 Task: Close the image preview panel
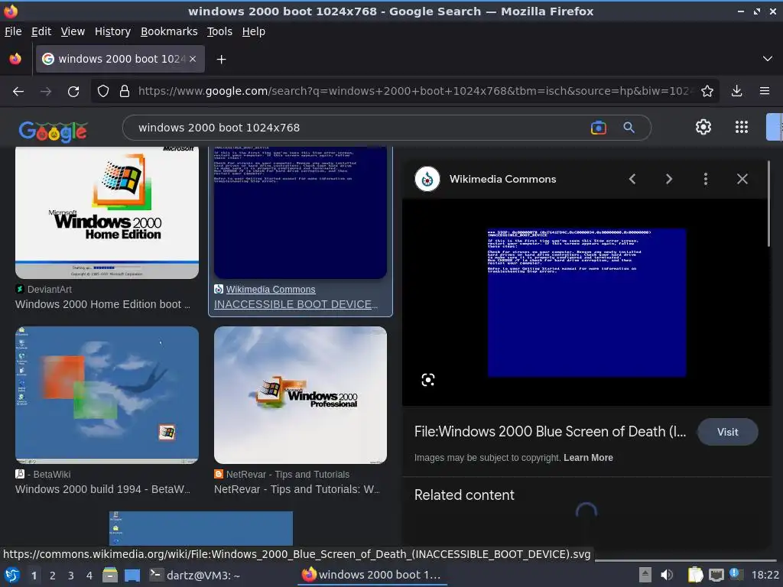tap(742, 179)
